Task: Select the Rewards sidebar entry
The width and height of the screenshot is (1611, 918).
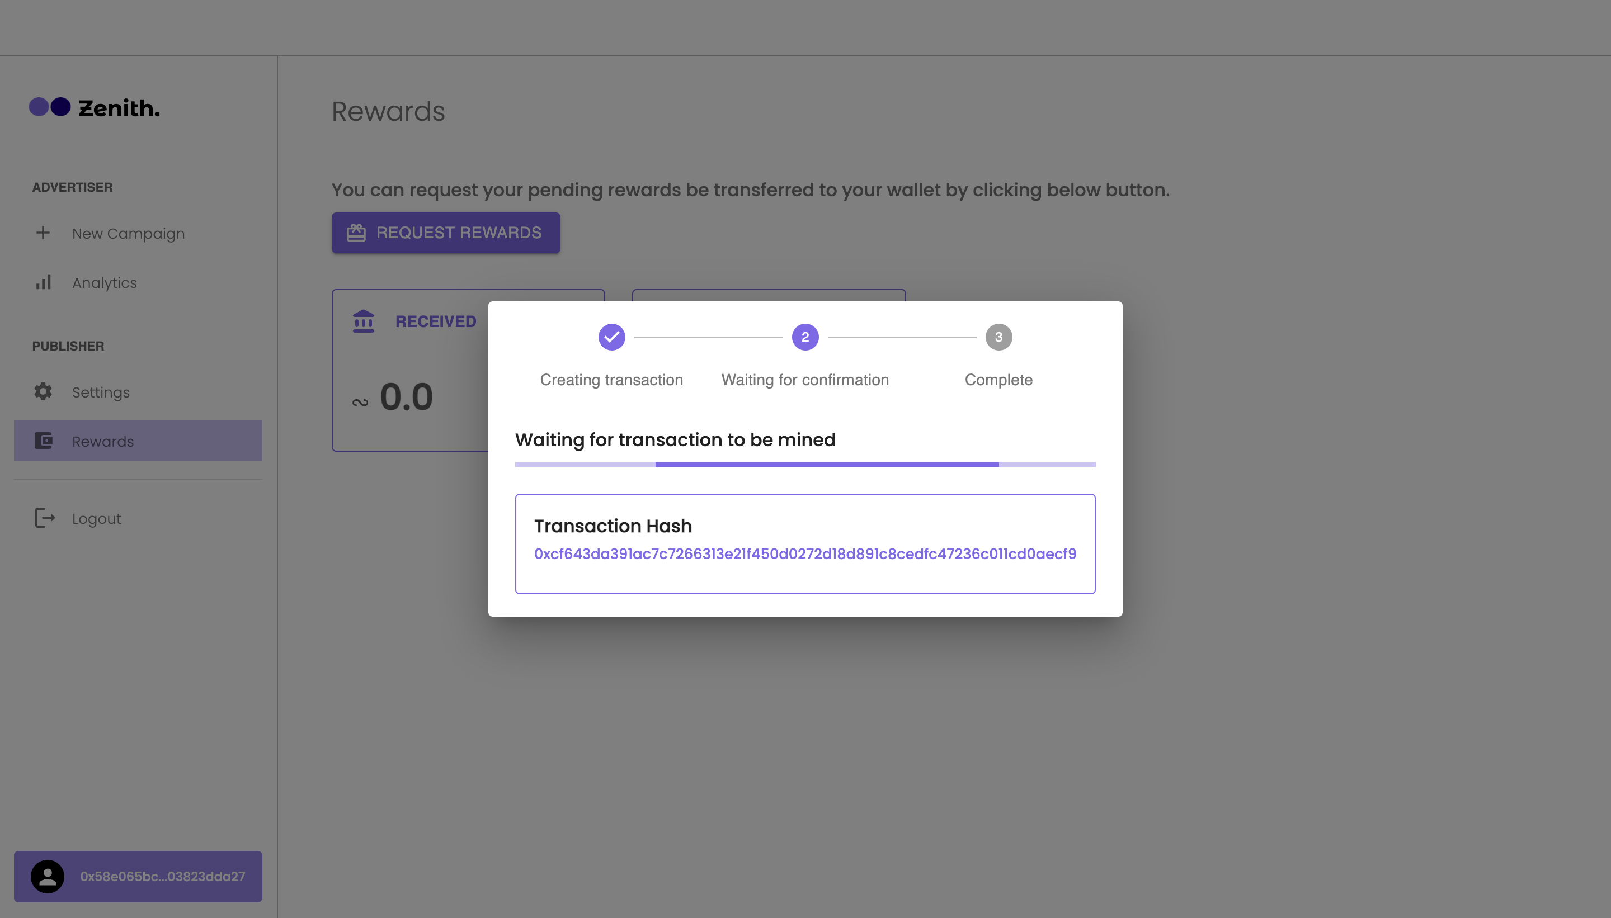Action: (x=103, y=441)
